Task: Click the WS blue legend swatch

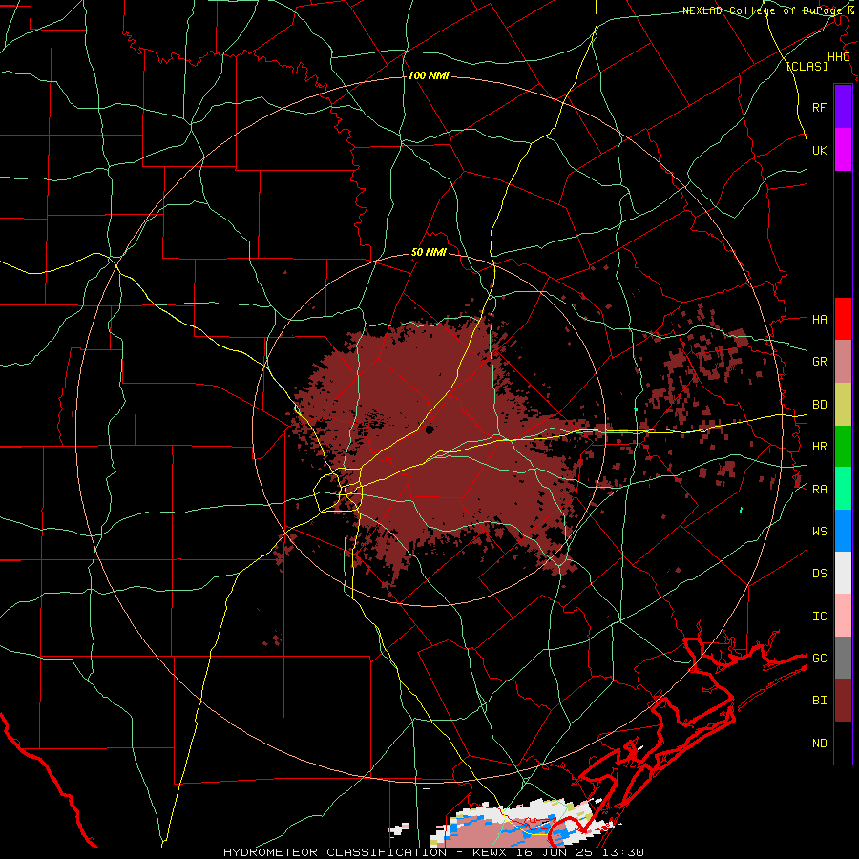Action: [843, 531]
